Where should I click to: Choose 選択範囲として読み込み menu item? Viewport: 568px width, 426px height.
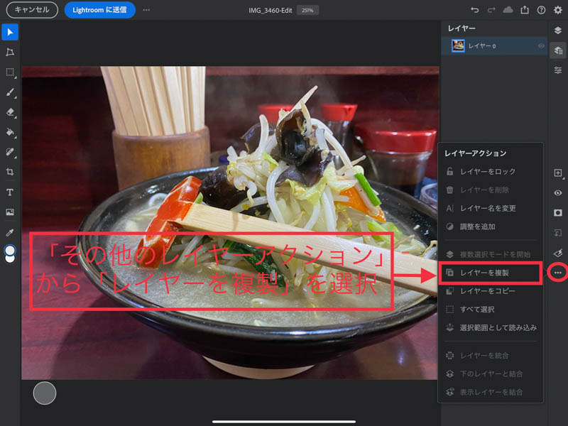pos(491,328)
